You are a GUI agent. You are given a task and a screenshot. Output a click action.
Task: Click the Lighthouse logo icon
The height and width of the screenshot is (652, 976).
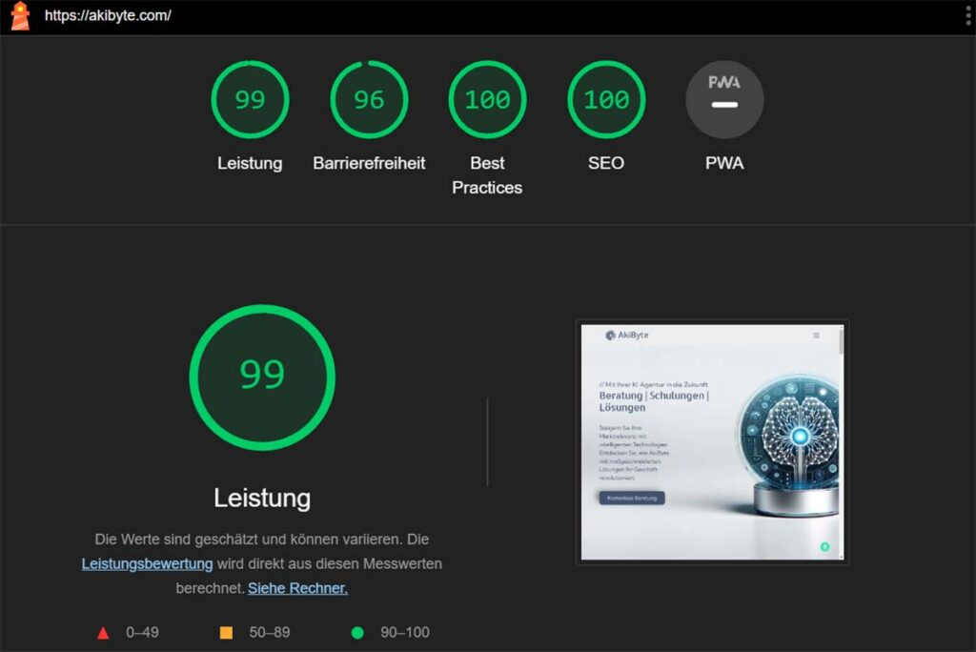point(20,16)
